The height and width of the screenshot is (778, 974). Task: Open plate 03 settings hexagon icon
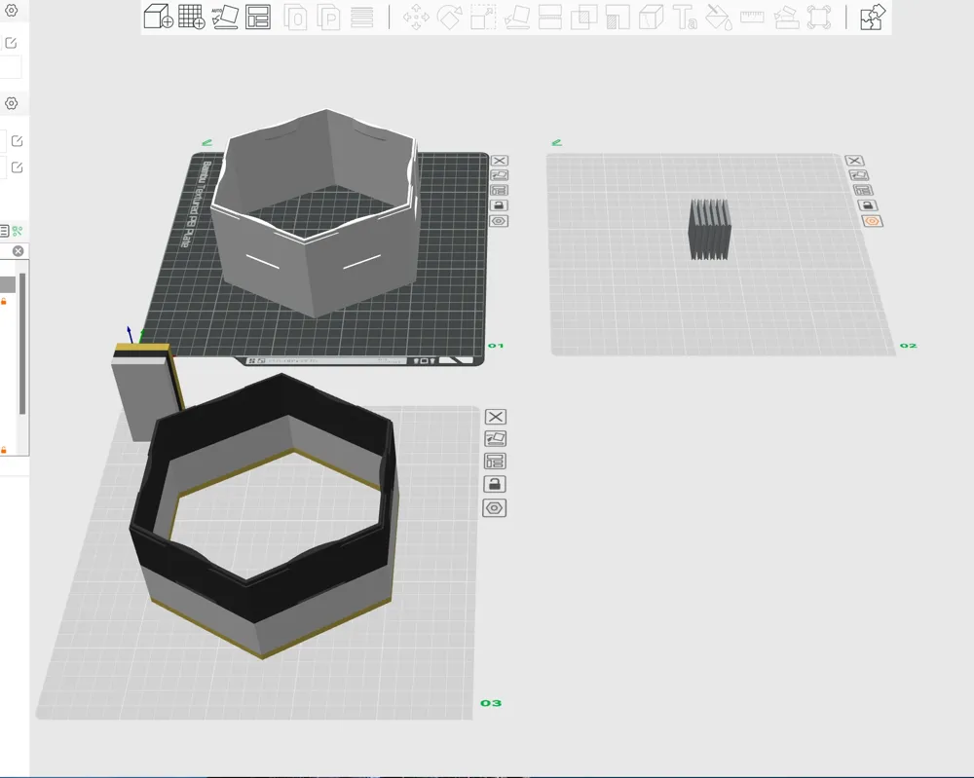click(495, 508)
